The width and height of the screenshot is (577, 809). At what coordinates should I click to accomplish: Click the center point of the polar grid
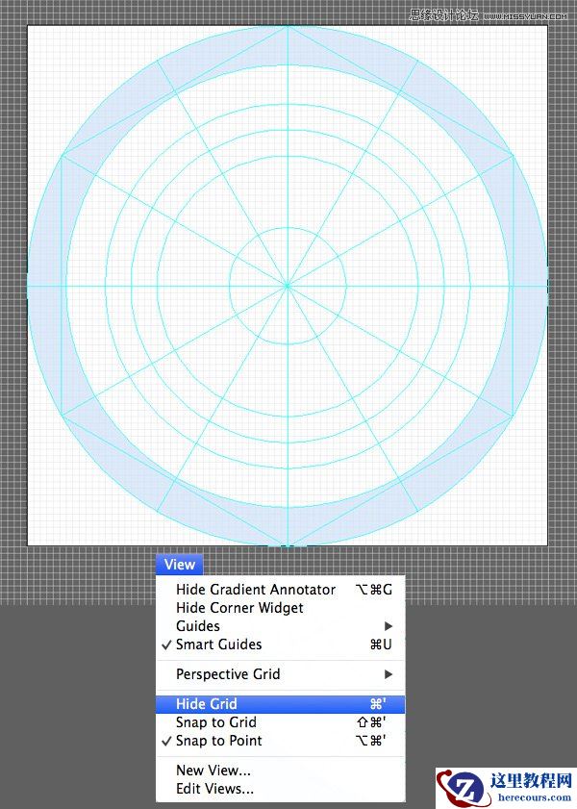(x=288, y=286)
